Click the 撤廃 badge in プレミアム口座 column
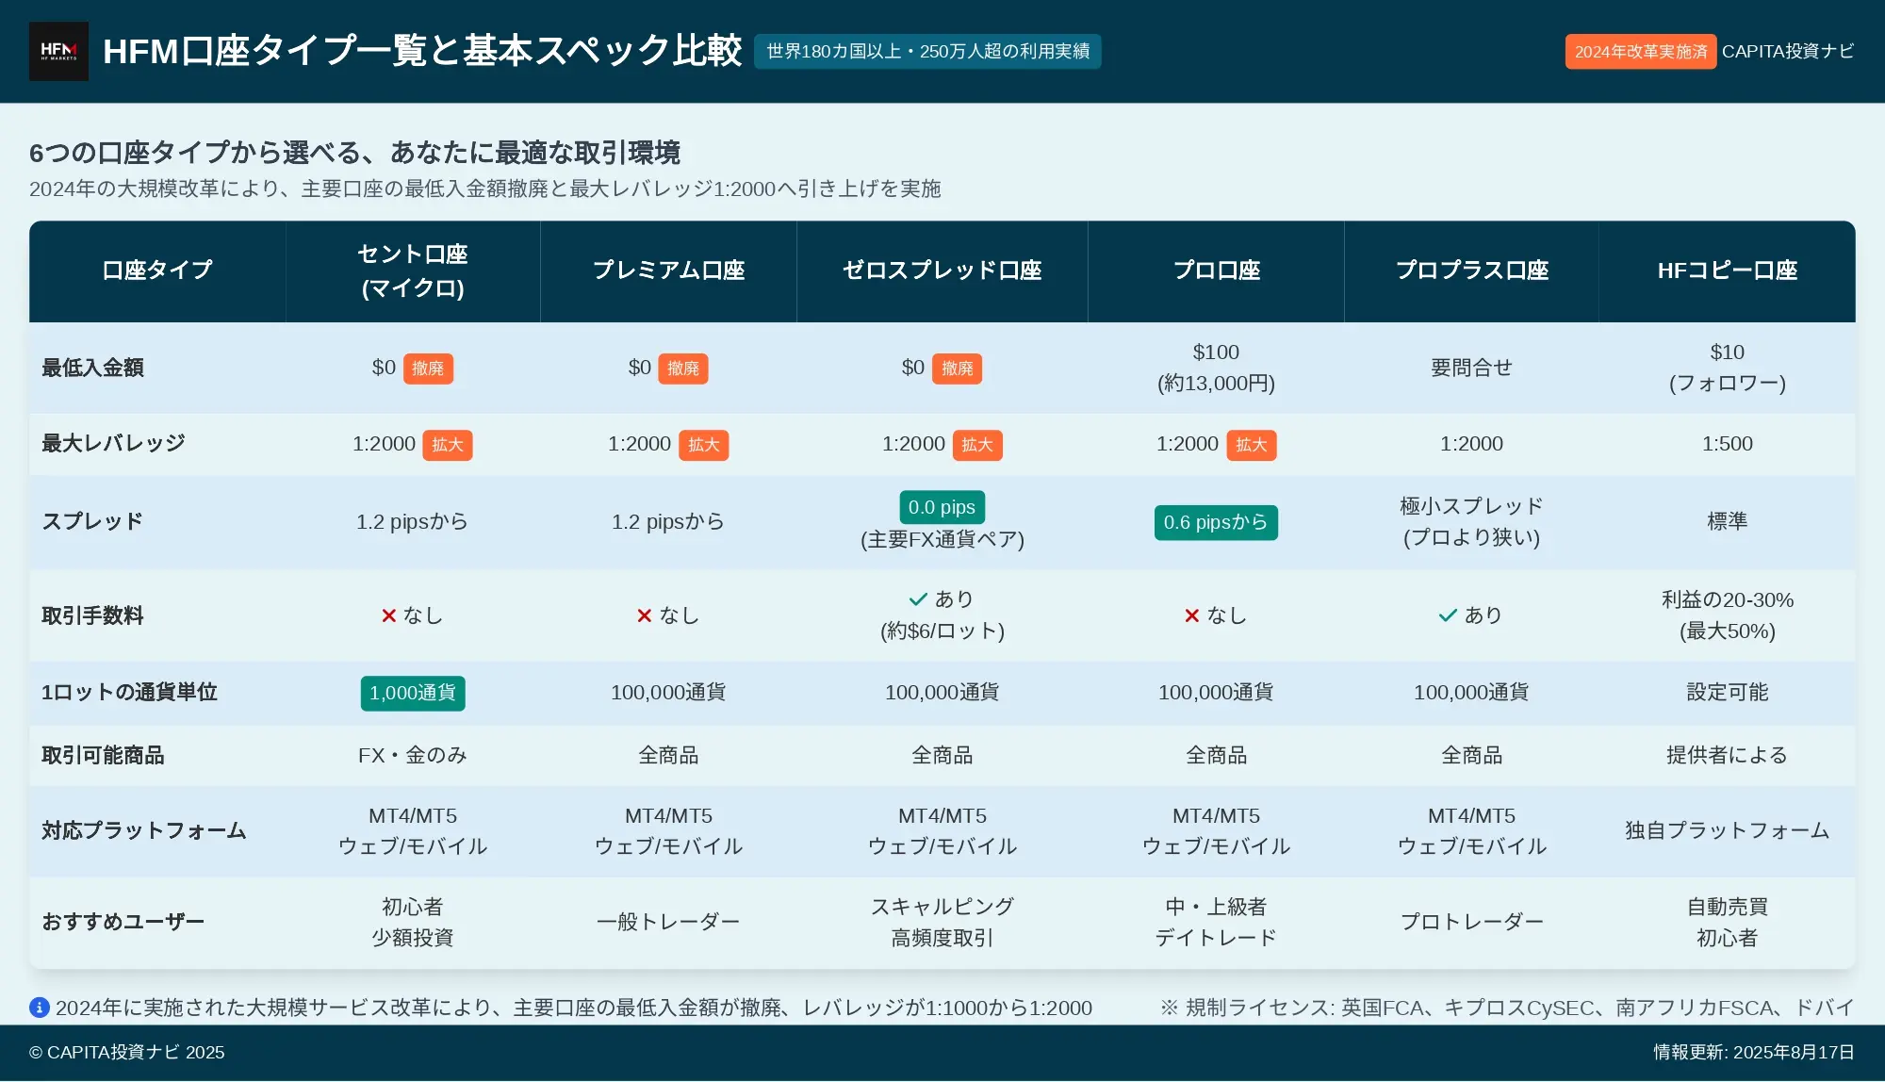Image resolution: width=1885 pixels, height=1082 pixels. coord(683,369)
